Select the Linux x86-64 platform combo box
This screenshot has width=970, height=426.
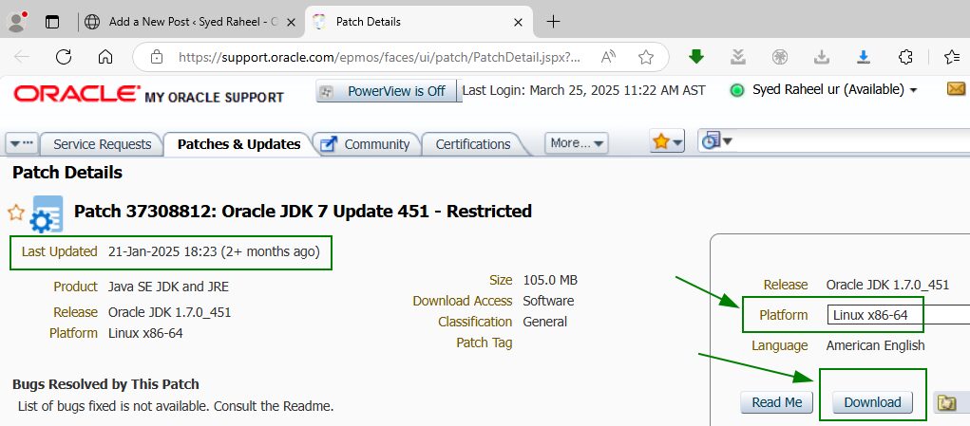[x=898, y=315]
